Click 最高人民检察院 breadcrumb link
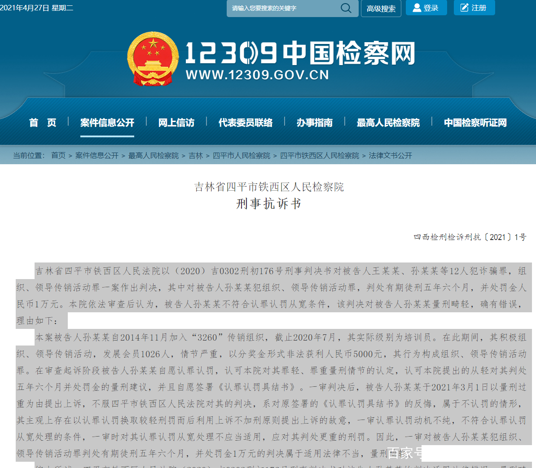536x468 pixels. click(x=154, y=155)
